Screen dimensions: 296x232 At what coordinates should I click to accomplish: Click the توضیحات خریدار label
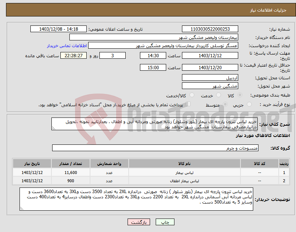(x=272, y=199)
